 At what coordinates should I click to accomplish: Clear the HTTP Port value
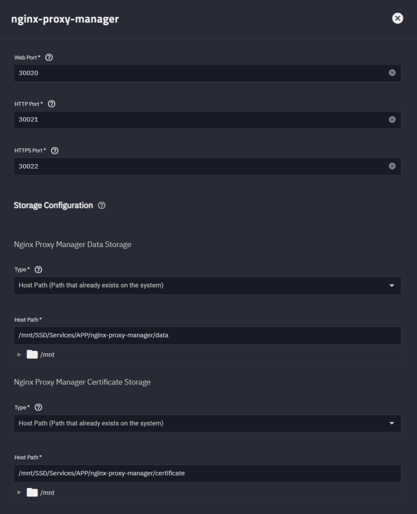pyautogui.click(x=392, y=119)
